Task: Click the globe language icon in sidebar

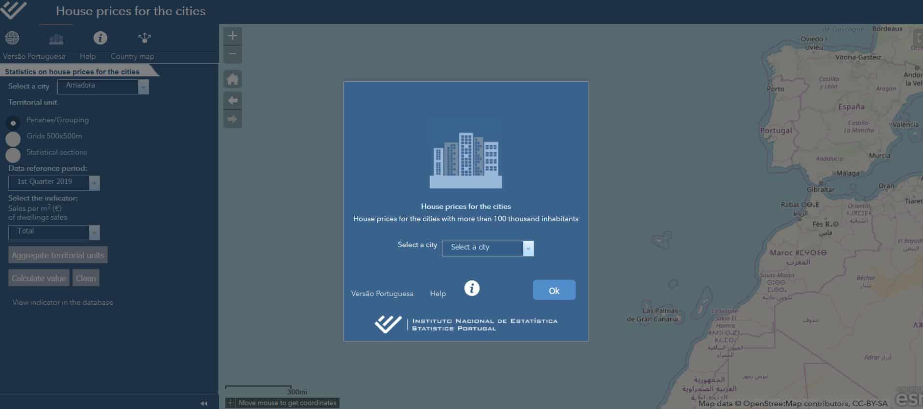Action: click(x=12, y=38)
